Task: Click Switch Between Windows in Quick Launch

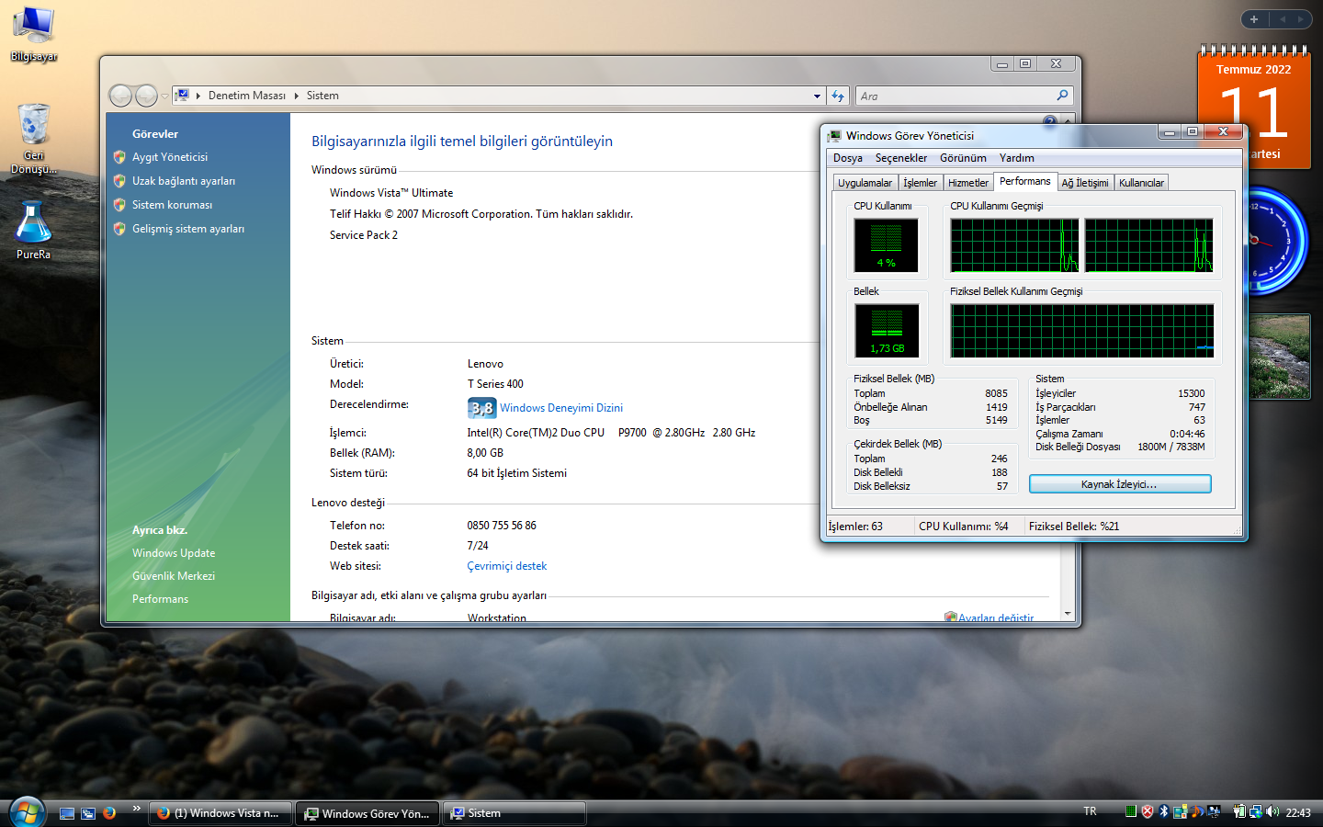Action: 88,813
